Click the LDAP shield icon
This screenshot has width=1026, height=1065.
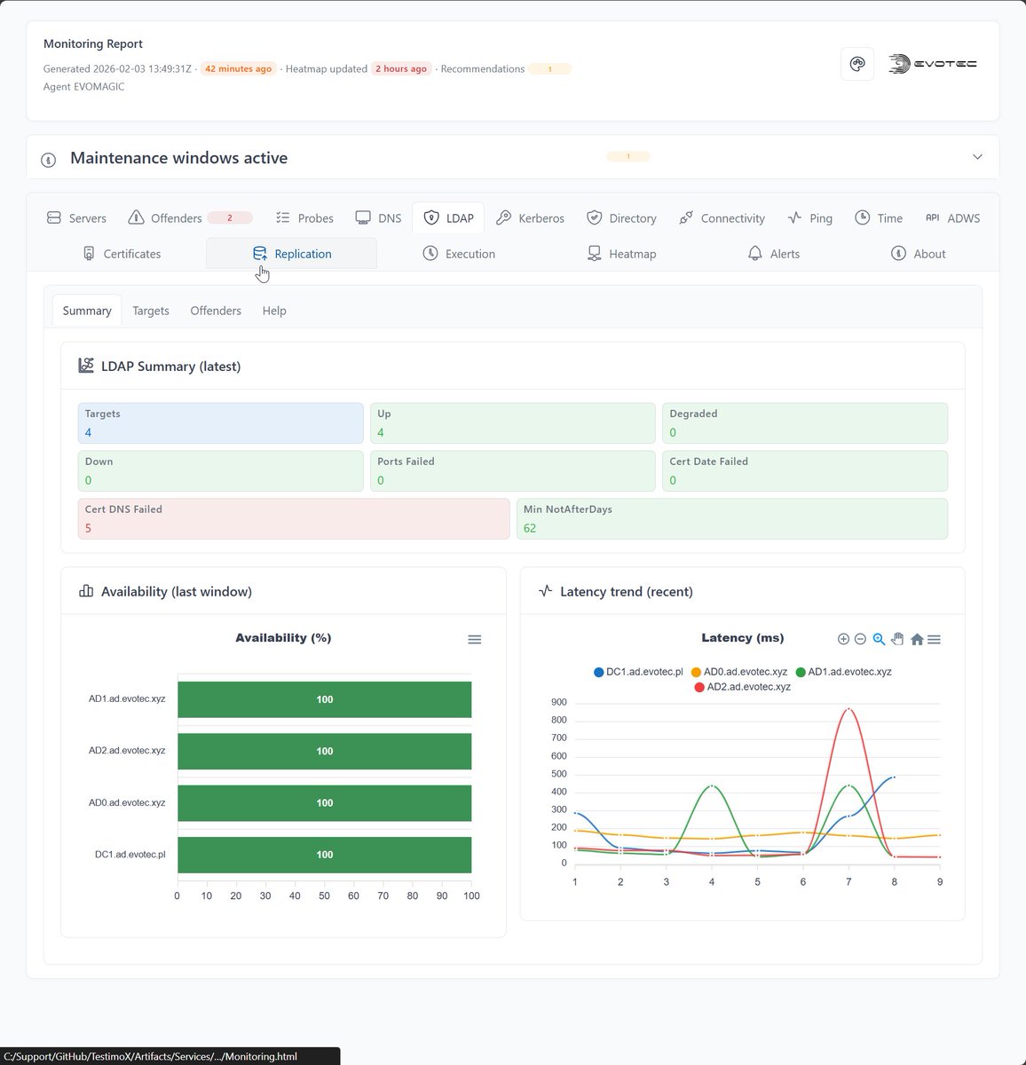[431, 217]
